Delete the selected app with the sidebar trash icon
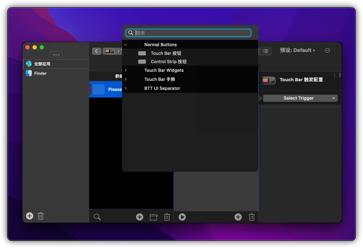Image resolution: width=363 pixels, height=248 pixels. [x=41, y=216]
